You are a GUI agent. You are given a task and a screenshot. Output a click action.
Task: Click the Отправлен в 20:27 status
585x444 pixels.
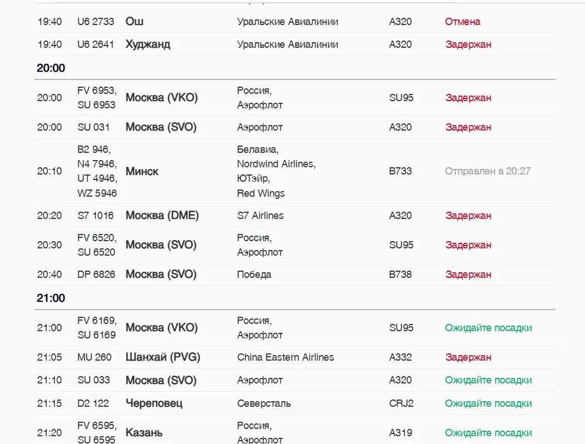point(488,171)
